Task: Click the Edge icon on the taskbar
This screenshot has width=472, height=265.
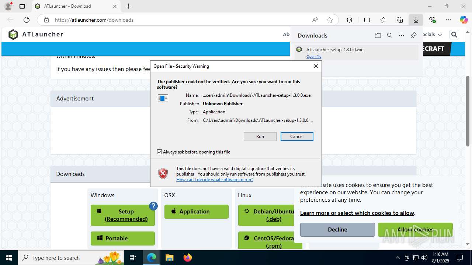Action: click(152, 258)
